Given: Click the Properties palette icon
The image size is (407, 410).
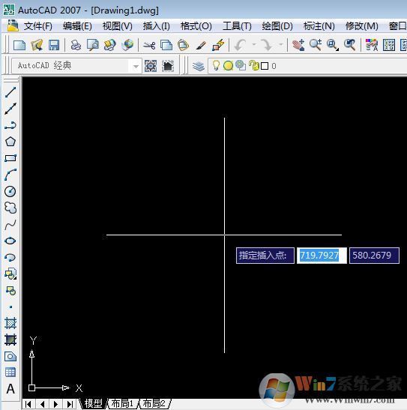Looking at the screenshot, I should [x=372, y=45].
